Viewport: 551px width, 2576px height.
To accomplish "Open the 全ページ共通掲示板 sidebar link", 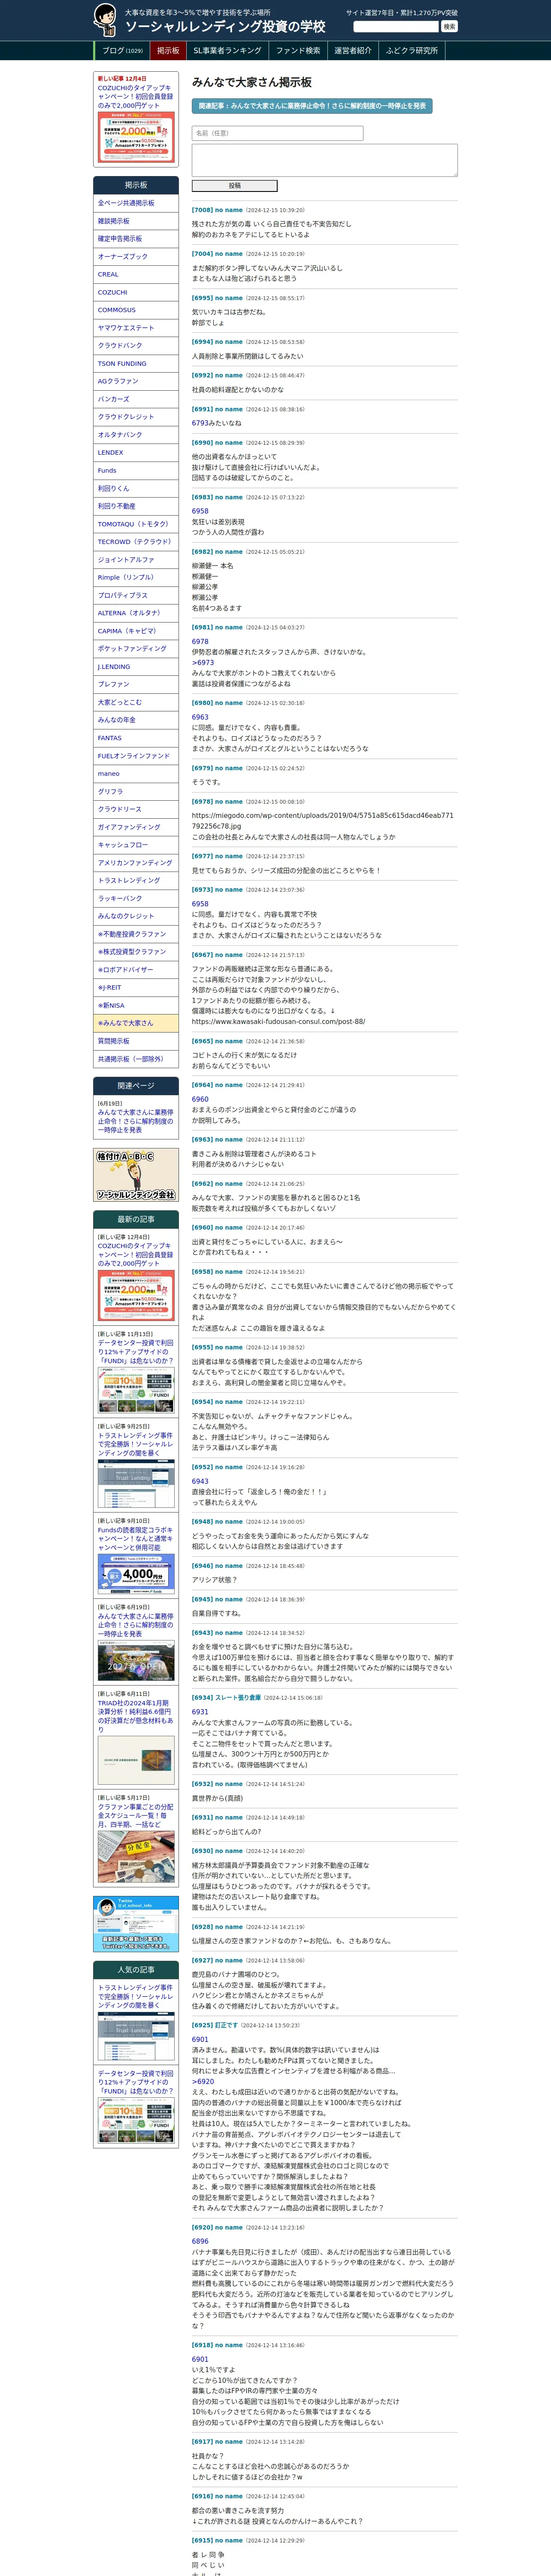I will point(136,203).
